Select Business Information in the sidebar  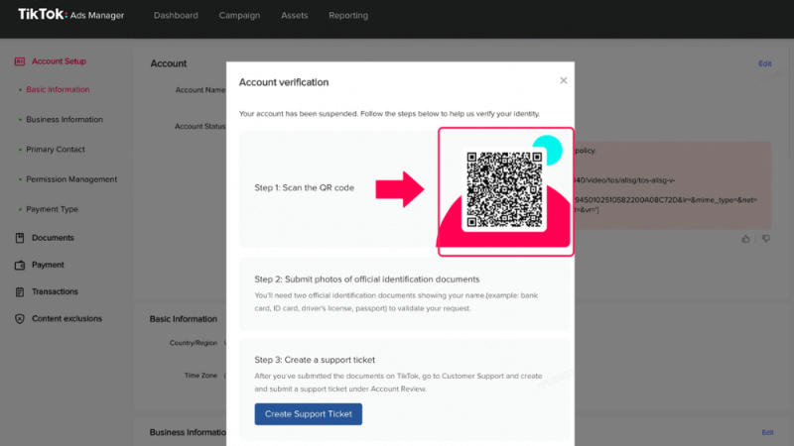tap(64, 119)
